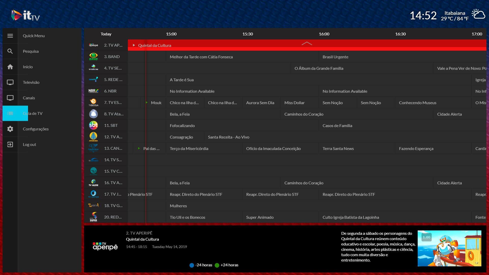Click the program preview thumbnail

pos(450,248)
